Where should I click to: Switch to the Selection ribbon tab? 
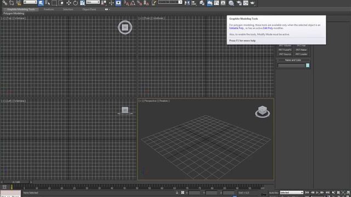click(x=68, y=9)
